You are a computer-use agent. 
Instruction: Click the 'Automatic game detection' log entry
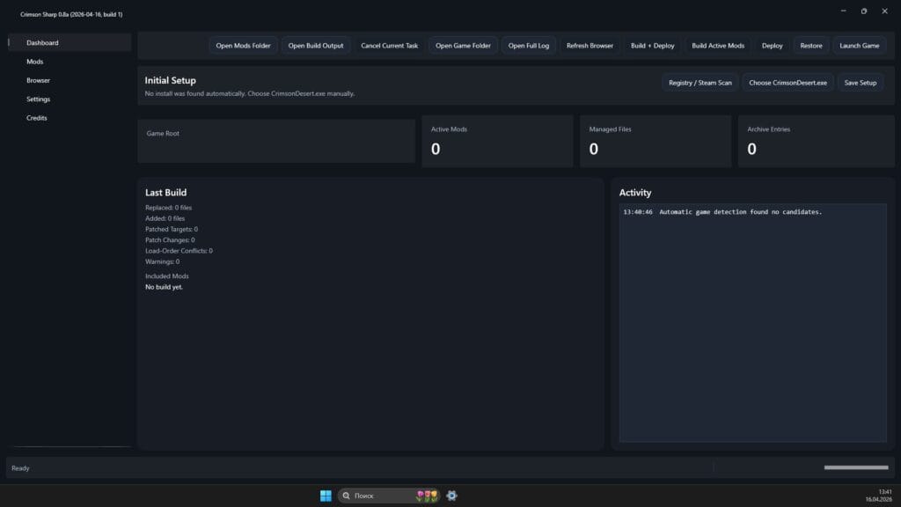(723, 212)
